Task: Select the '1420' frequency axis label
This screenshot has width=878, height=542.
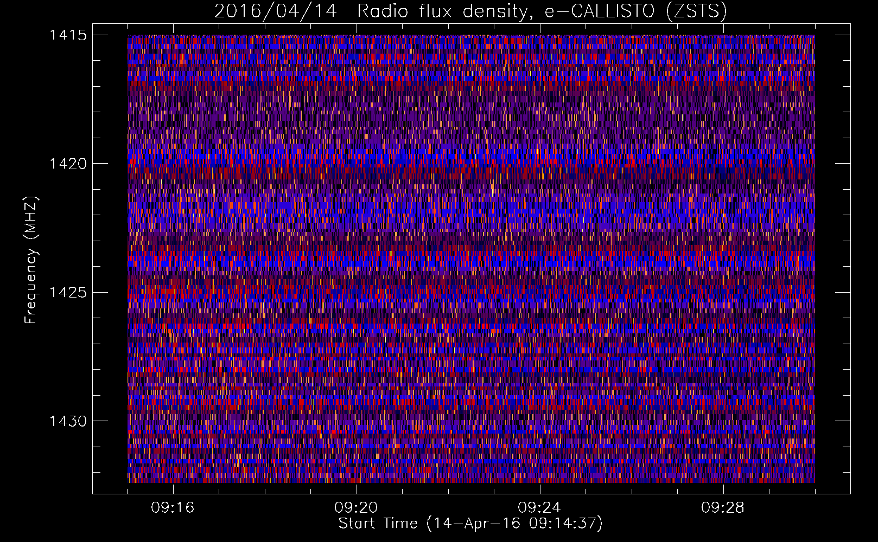Action: click(68, 164)
